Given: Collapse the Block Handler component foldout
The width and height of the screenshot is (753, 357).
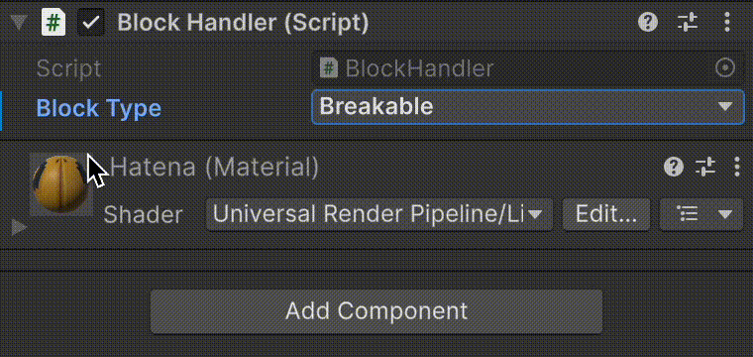Looking at the screenshot, I should point(19,22).
